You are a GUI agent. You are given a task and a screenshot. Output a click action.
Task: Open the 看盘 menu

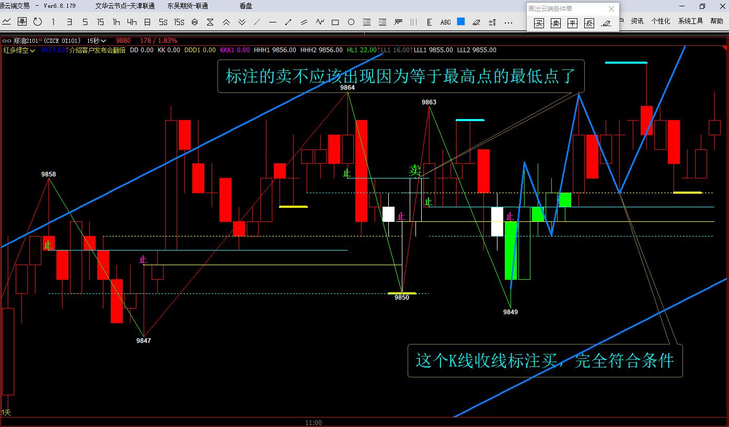(246, 6)
